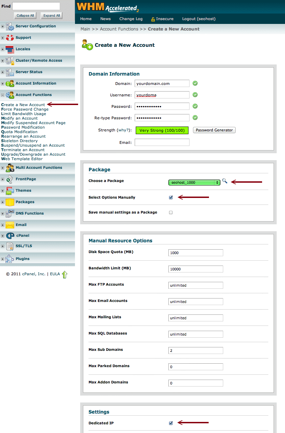The width and height of the screenshot is (285, 433).
Task: Click the Themes icon
Action: 10,191
